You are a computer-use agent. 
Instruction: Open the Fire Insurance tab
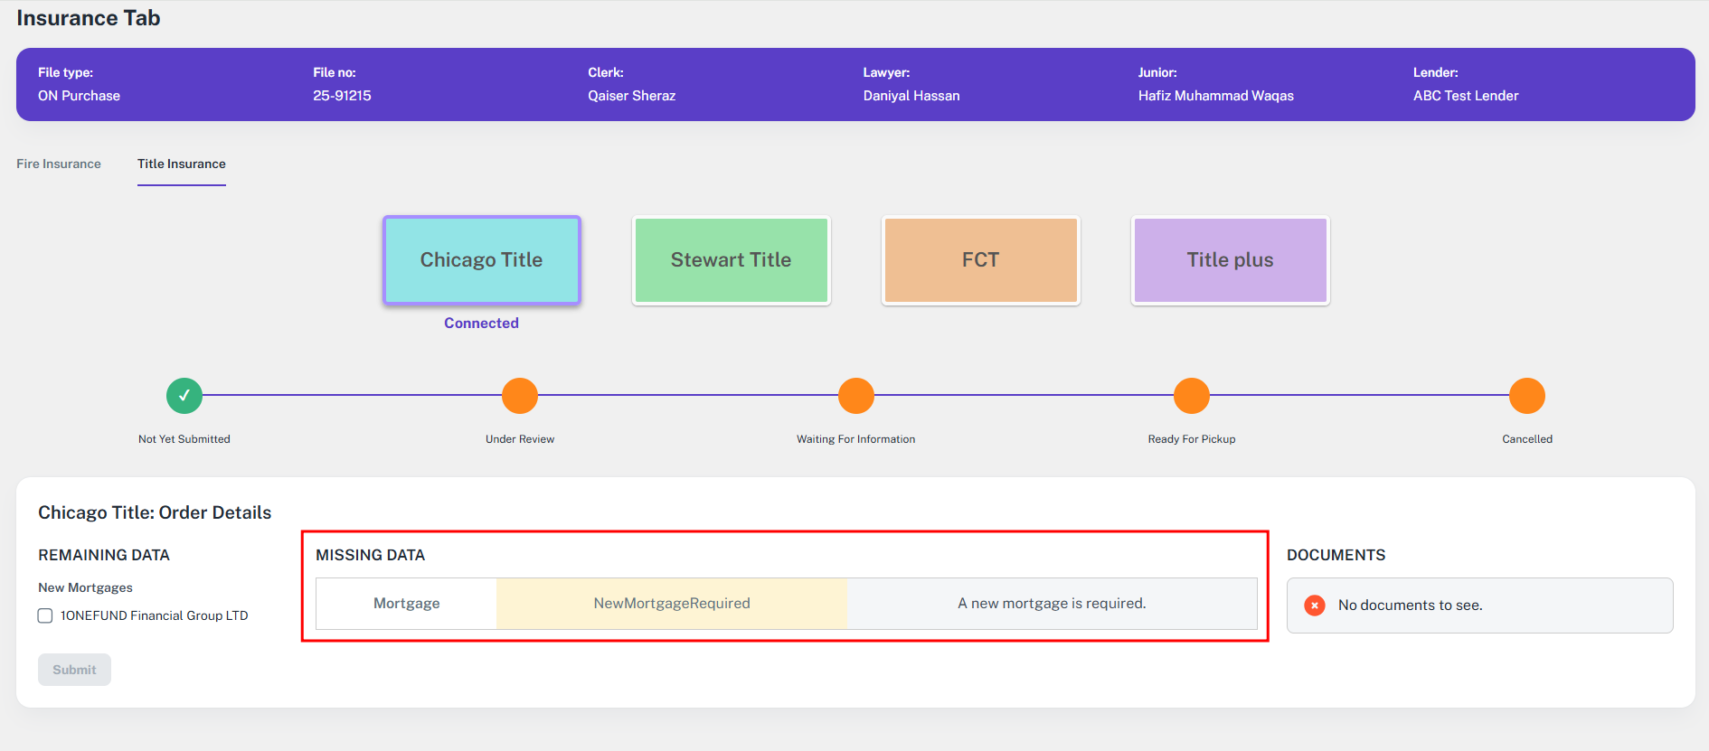59,164
